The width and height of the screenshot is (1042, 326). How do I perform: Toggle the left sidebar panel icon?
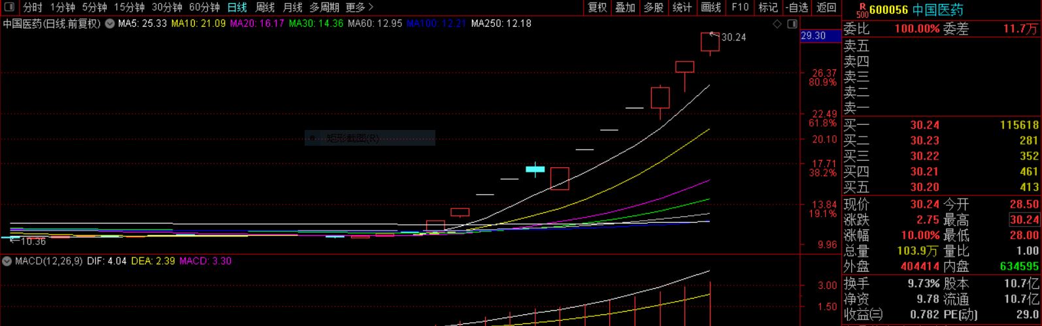pyautogui.click(x=10, y=7)
